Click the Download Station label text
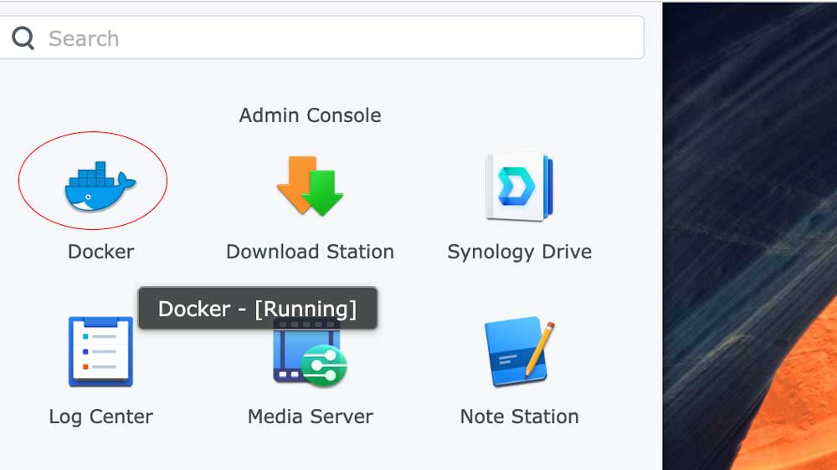The height and width of the screenshot is (470, 837). 311,252
